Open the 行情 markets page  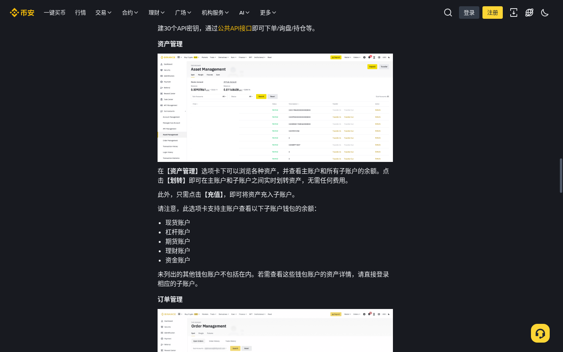coord(81,13)
